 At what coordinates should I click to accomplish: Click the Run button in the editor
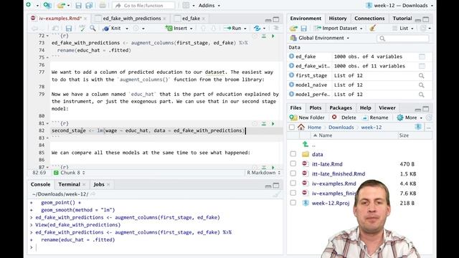[233, 29]
